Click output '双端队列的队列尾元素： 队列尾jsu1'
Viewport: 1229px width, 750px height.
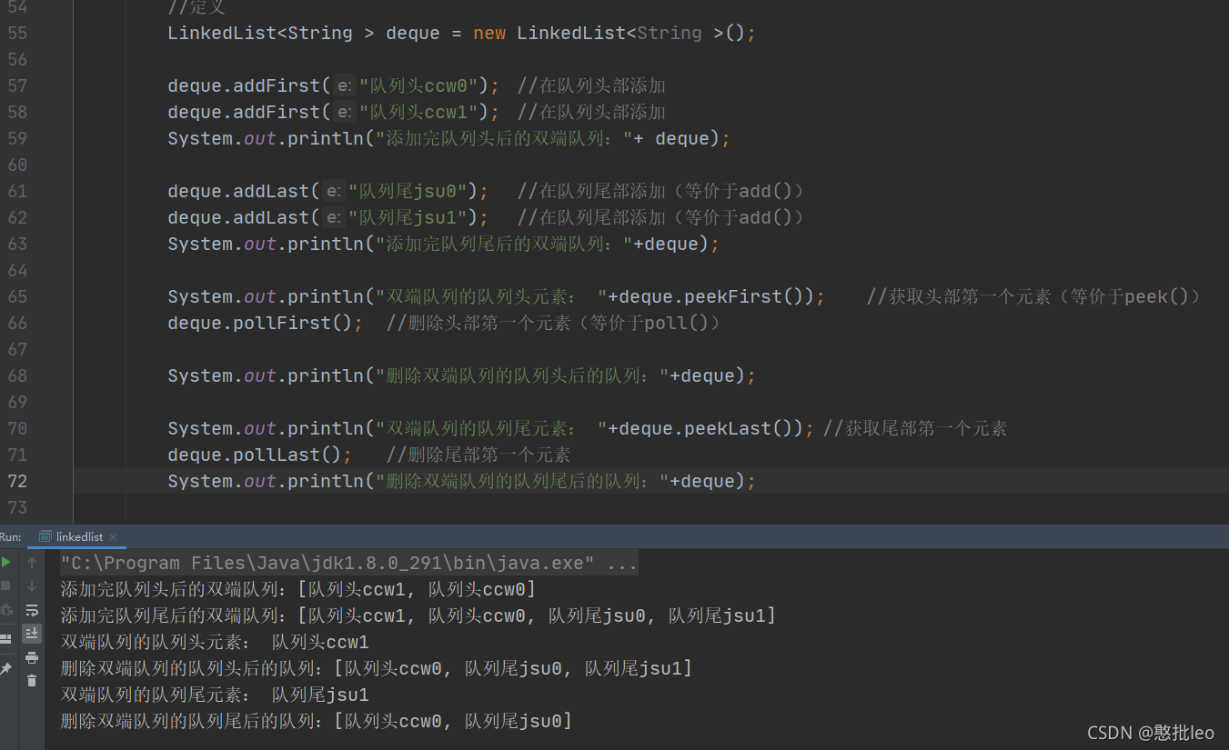[x=215, y=695]
